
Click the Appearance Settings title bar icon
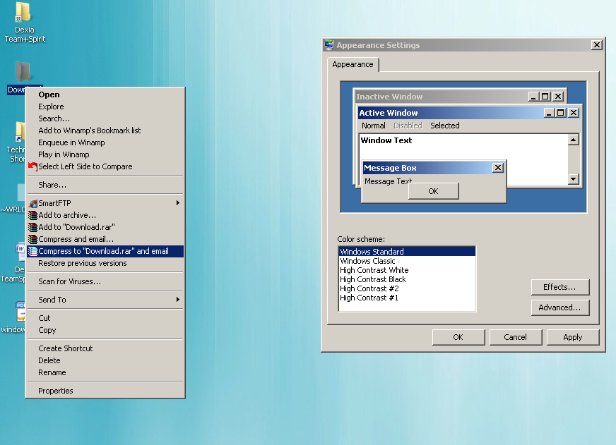coord(328,45)
